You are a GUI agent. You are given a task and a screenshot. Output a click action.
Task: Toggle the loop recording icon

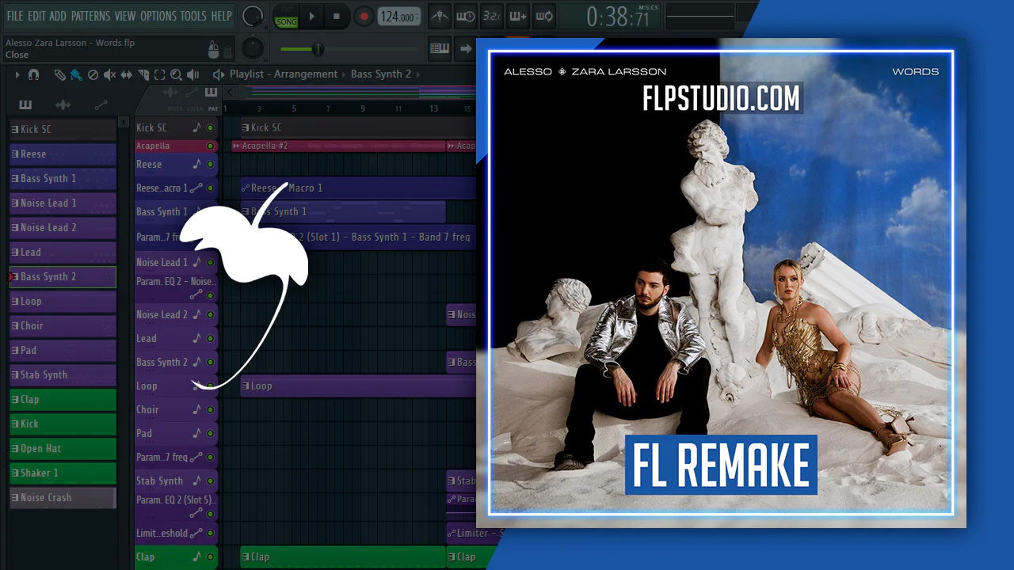(543, 16)
